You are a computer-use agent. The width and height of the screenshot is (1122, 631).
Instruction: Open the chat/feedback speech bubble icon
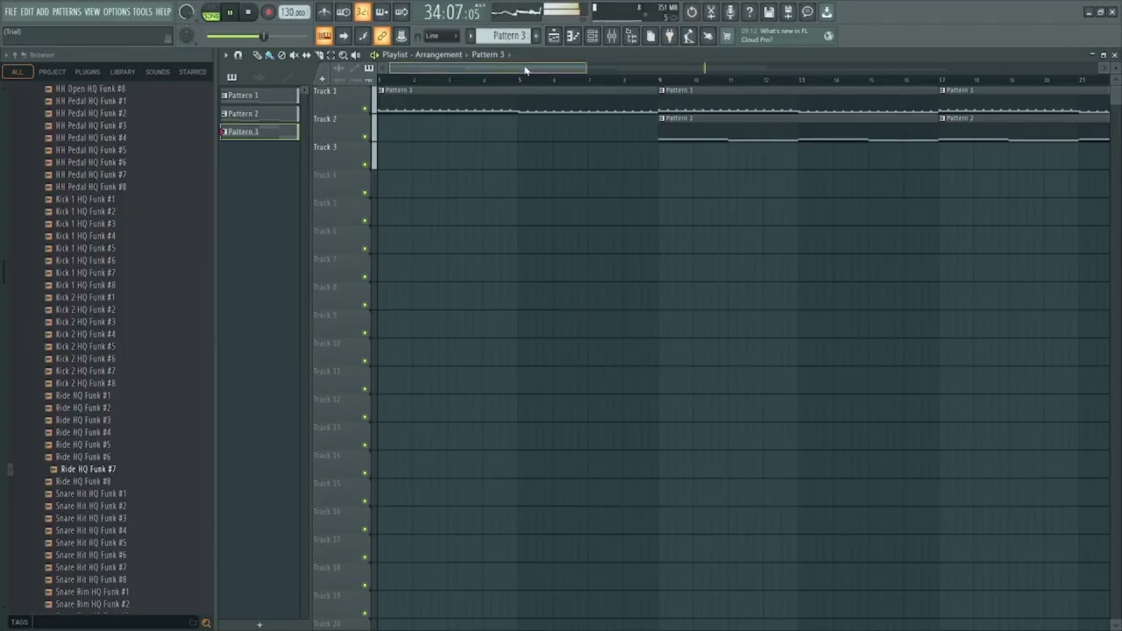807,12
